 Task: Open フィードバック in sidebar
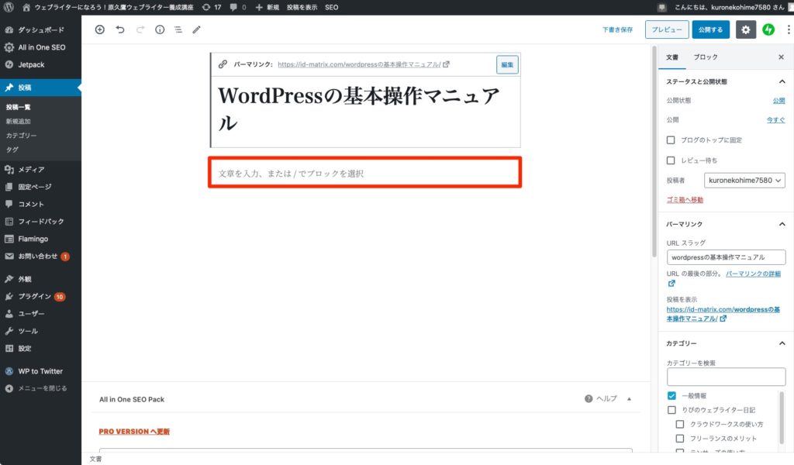point(40,222)
